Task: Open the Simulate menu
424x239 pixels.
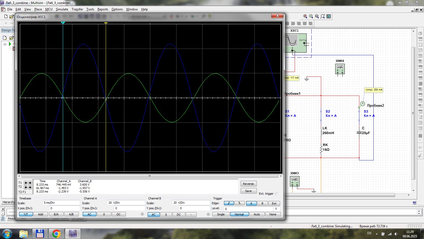Action: (x=62, y=9)
